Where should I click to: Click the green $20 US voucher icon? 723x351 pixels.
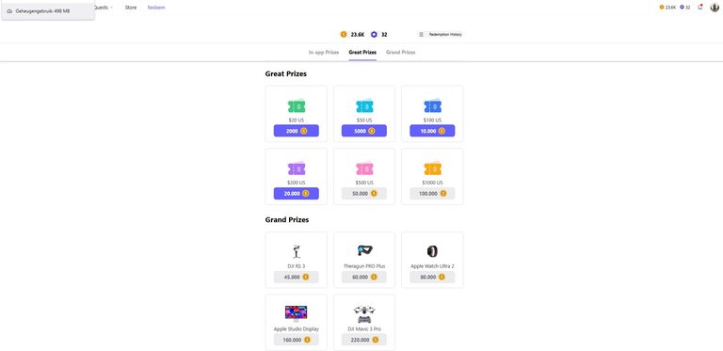click(x=297, y=106)
